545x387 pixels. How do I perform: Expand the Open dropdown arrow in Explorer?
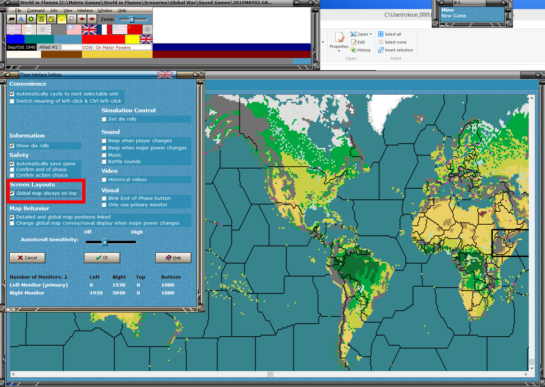[x=371, y=34]
